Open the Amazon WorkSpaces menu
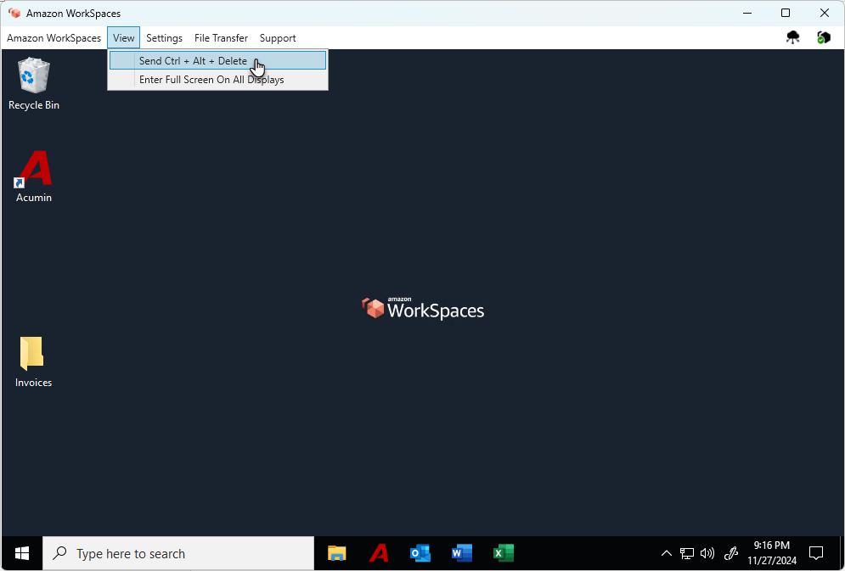This screenshot has width=845, height=571. pos(54,38)
